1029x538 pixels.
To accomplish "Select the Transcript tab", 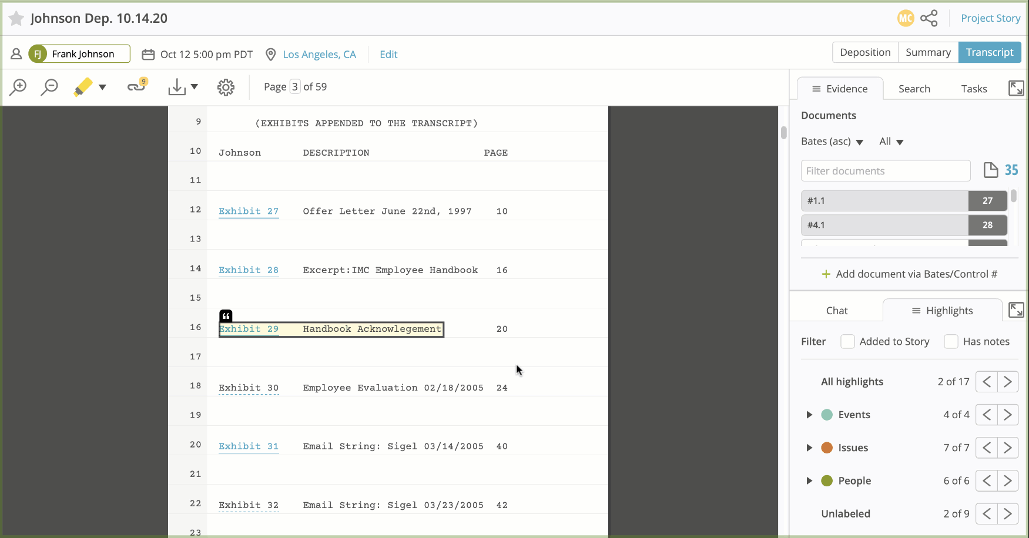I will 990,52.
